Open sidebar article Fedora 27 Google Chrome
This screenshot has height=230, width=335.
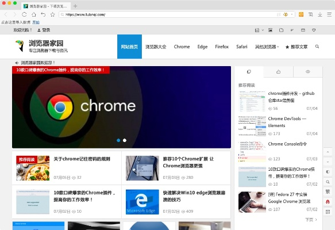[289, 198]
